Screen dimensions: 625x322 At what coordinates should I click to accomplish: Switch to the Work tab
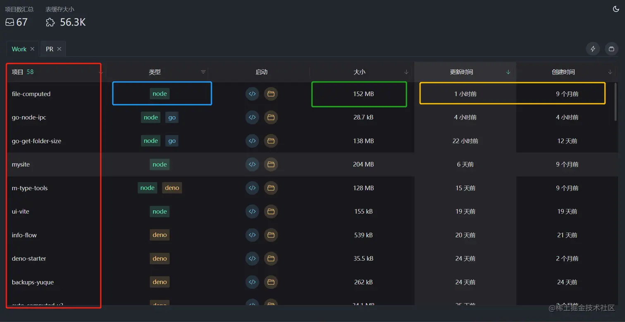19,49
